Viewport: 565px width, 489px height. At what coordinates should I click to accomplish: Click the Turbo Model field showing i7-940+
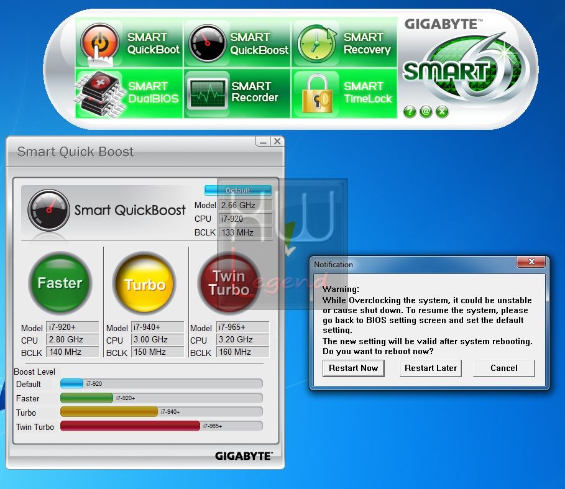tap(157, 327)
